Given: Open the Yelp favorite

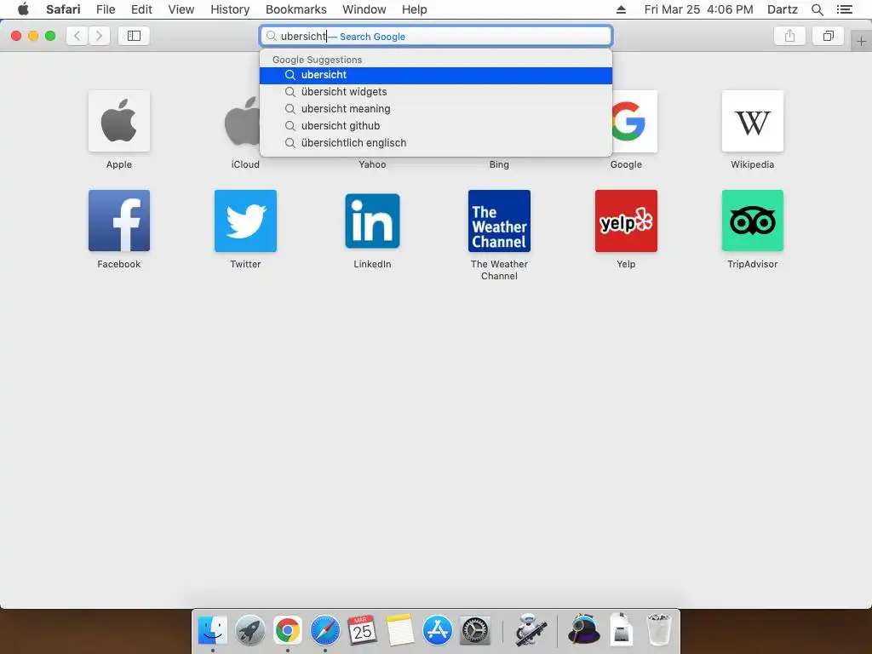Looking at the screenshot, I should point(626,221).
